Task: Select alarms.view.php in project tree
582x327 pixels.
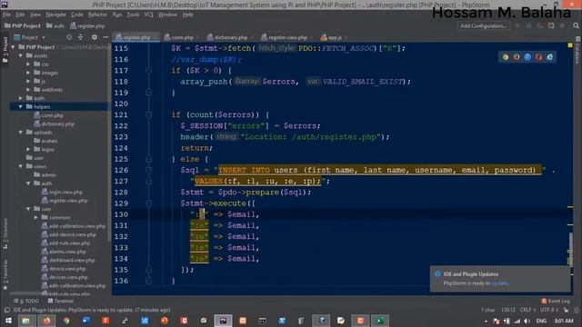Action: point(64,252)
